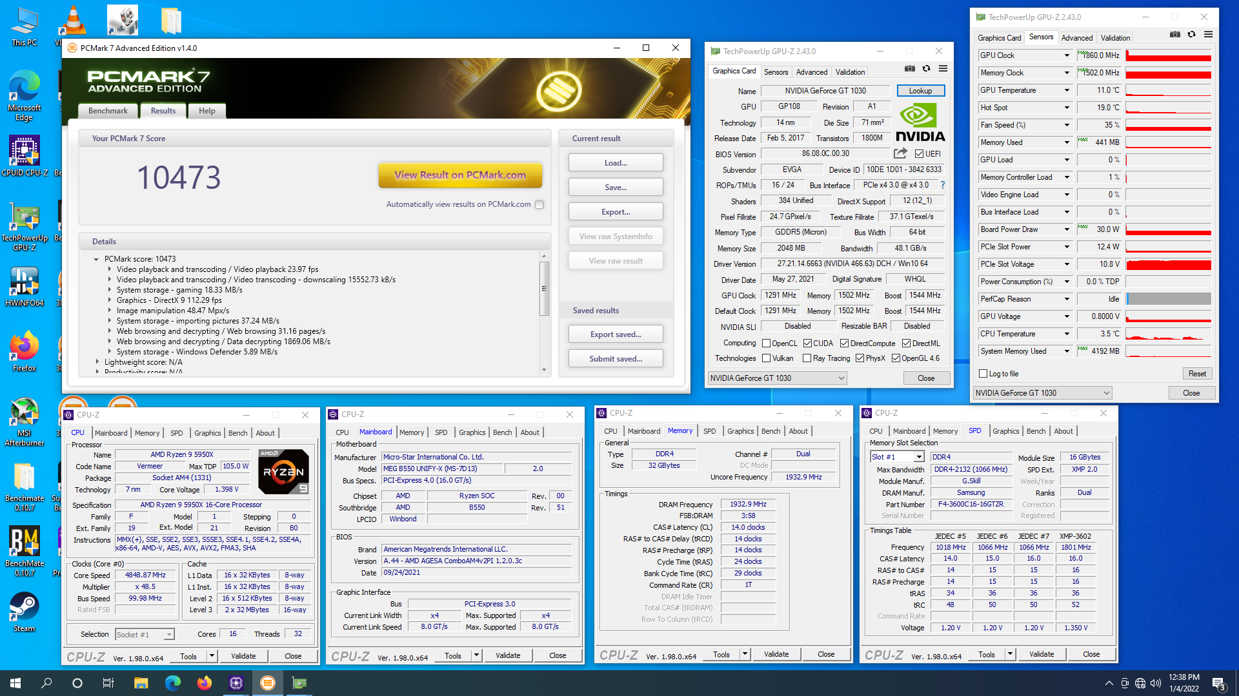The width and height of the screenshot is (1239, 696).
Task: Click the Load... button
Action: point(616,163)
